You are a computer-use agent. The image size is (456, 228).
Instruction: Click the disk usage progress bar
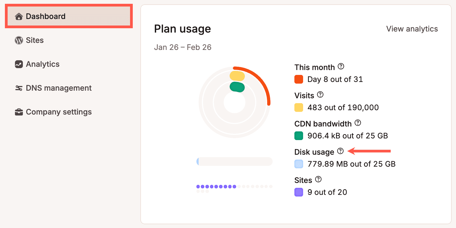coord(235,161)
